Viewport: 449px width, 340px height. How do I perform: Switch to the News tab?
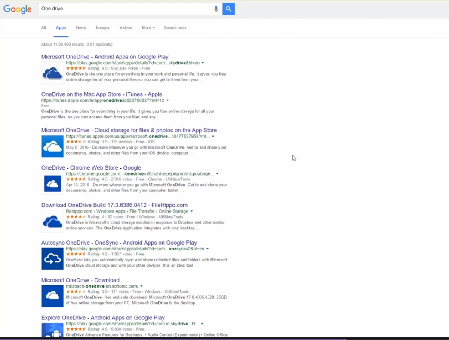pos(81,28)
